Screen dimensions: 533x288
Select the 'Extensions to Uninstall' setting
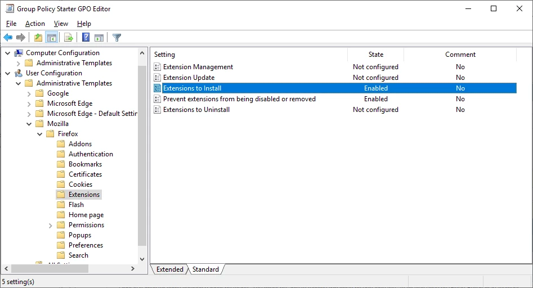[196, 110]
